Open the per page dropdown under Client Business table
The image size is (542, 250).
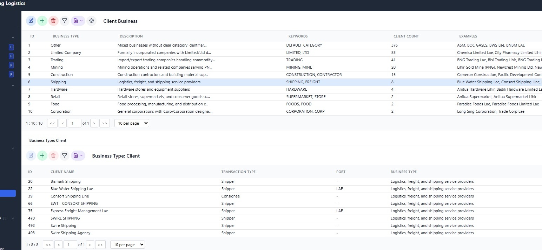[132, 123]
